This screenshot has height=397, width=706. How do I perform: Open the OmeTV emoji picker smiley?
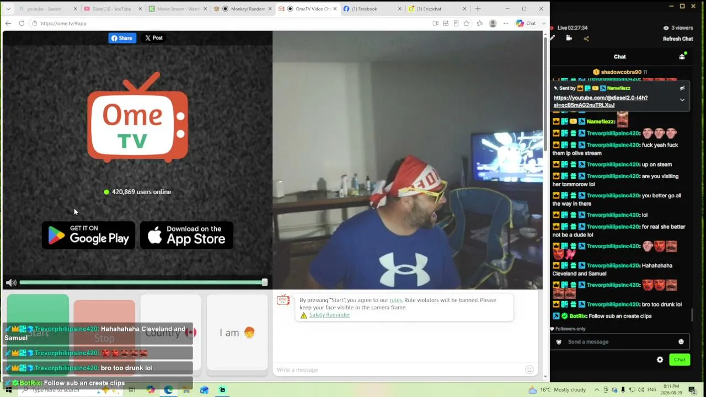point(529,369)
